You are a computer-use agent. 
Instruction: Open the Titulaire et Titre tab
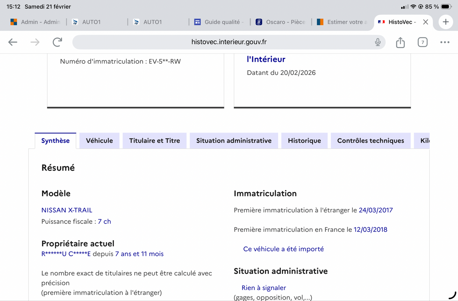click(155, 141)
